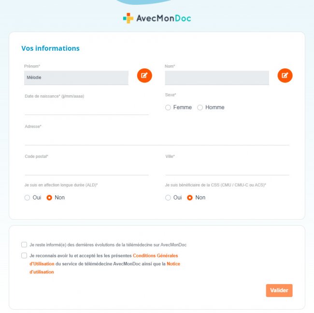Tick the telemedicine news updates checkbox
This screenshot has width=314, height=313.
[24, 245]
